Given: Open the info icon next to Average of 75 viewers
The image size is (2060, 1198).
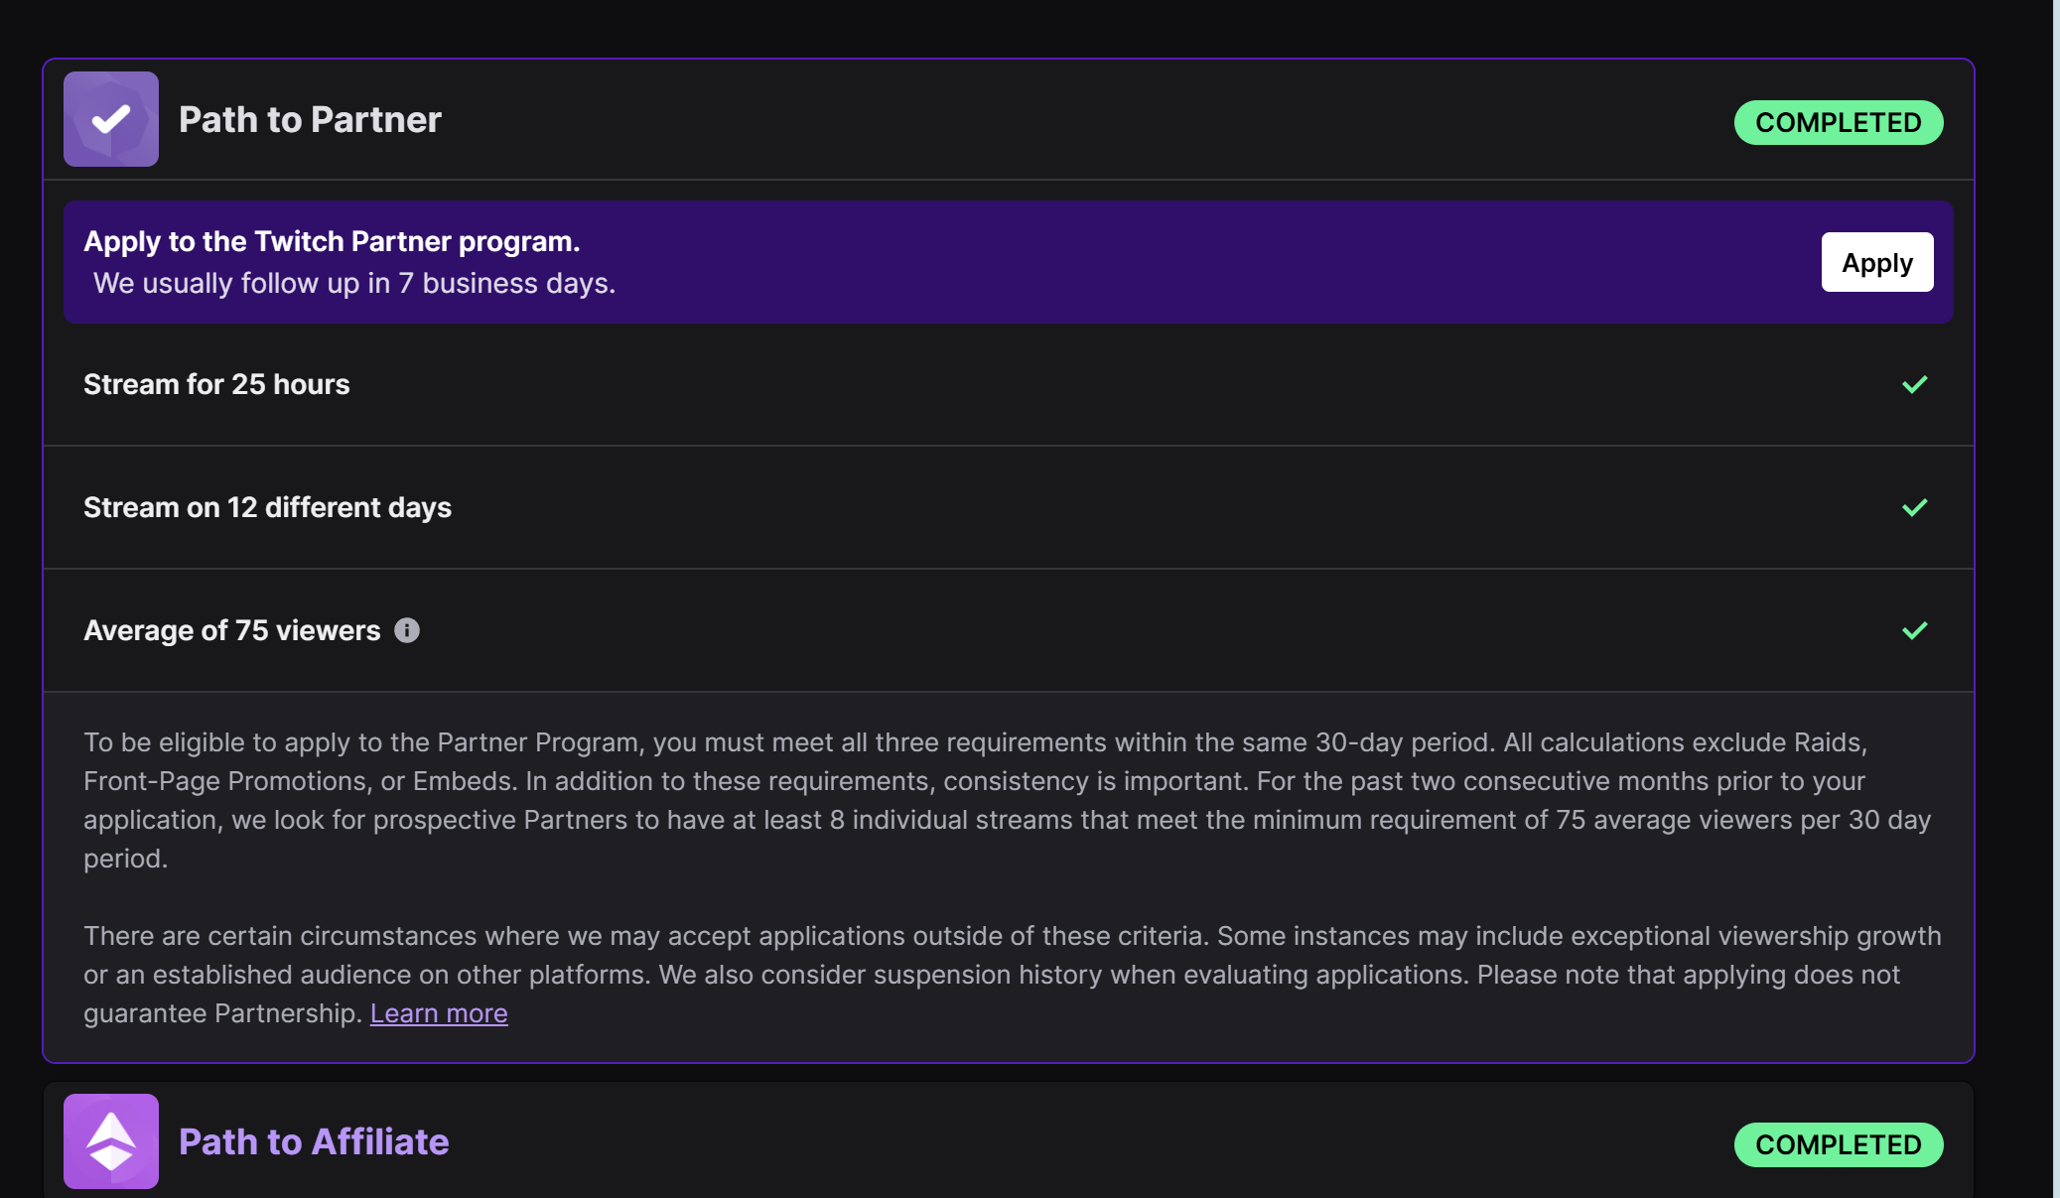Looking at the screenshot, I should tap(407, 630).
